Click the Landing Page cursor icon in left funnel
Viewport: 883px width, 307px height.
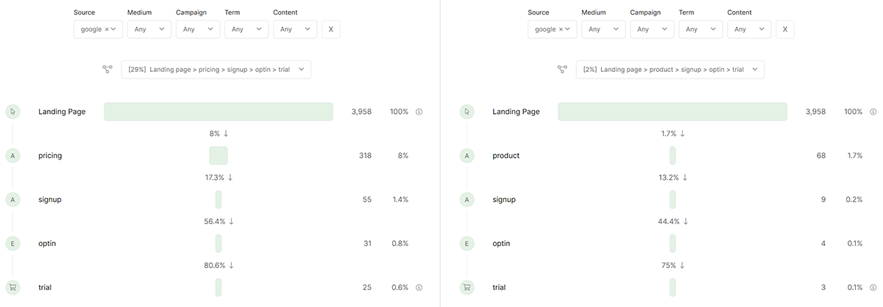(13, 112)
